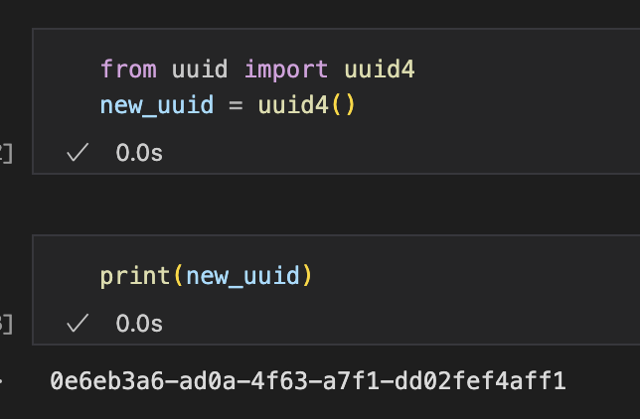Click the gap between the two code cells

click(335, 204)
